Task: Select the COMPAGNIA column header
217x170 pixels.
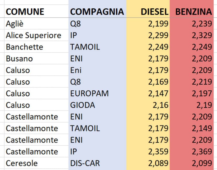Action: coord(97,12)
